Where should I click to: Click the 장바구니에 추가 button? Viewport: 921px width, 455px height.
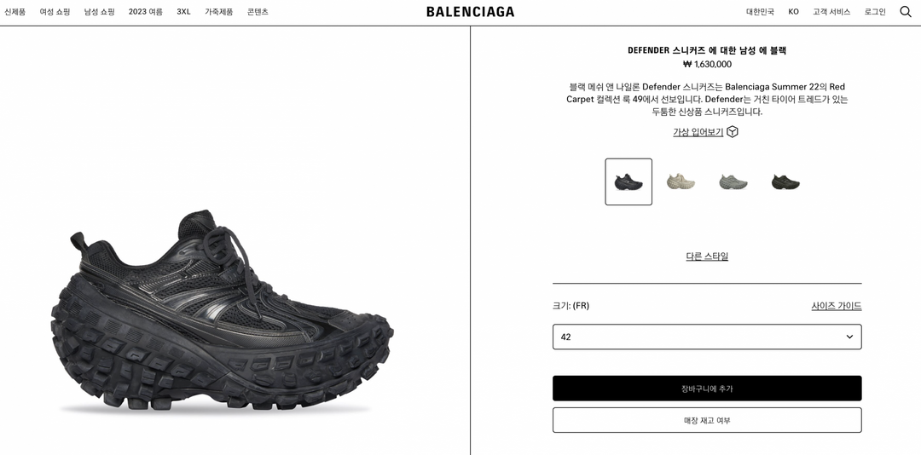pos(707,389)
